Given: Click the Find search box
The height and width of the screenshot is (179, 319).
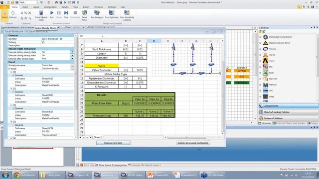Looking at the screenshot, I should point(28,2).
